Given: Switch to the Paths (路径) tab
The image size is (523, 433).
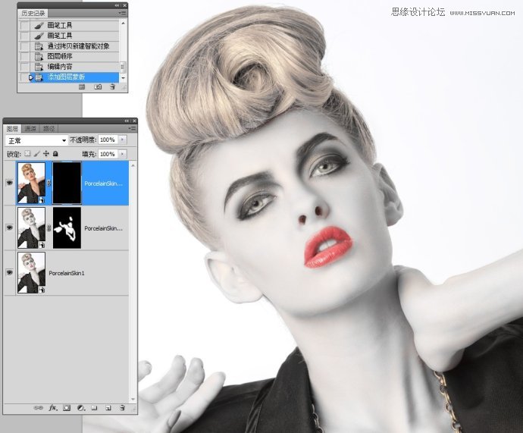Looking at the screenshot, I should point(48,129).
